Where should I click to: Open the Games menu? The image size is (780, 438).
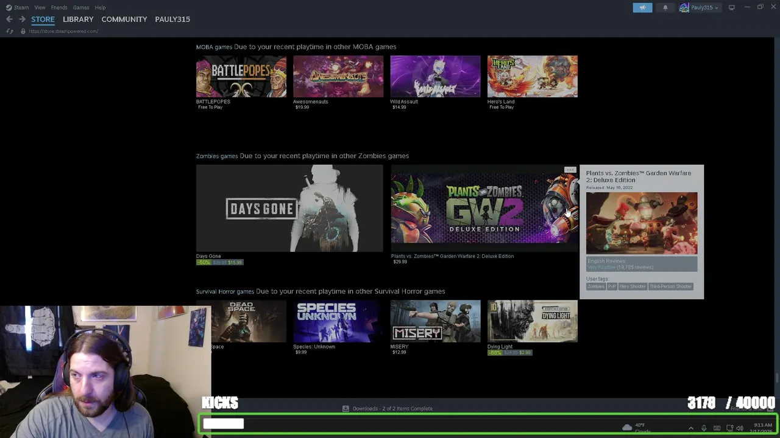point(81,7)
